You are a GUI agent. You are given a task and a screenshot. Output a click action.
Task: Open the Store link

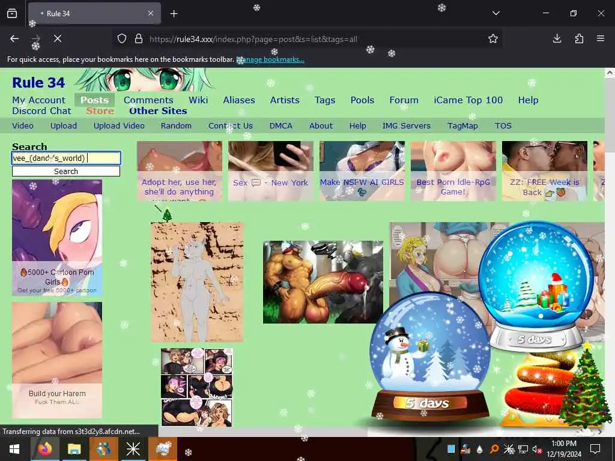point(100,111)
